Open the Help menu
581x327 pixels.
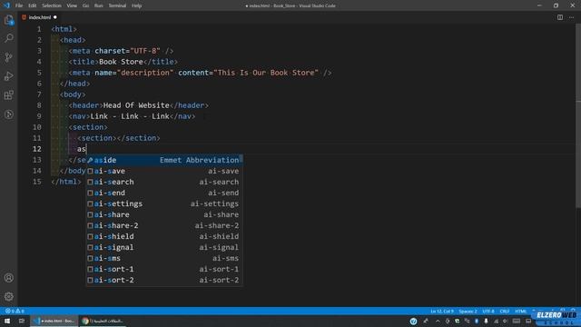pos(137,5)
